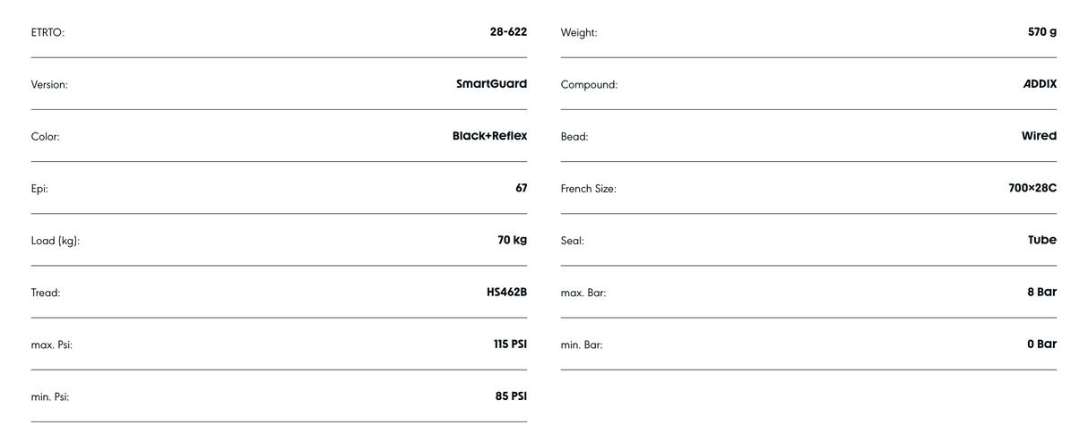Image resolution: width=1088 pixels, height=434 pixels.
Task: Click the HS462B tread value
Action: (x=506, y=292)
